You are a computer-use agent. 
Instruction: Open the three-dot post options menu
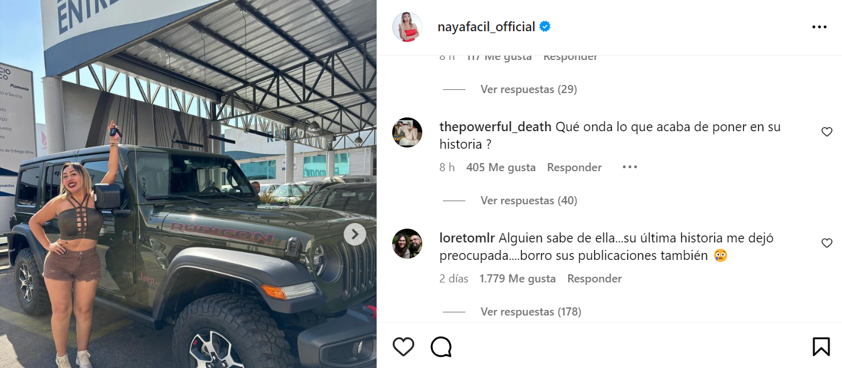coord(819,27)
